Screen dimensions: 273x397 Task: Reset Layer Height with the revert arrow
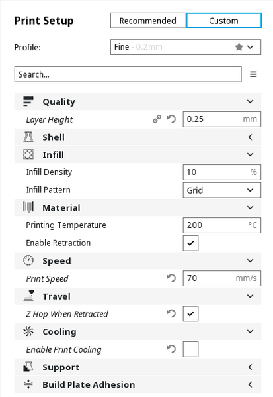point(171,119)
